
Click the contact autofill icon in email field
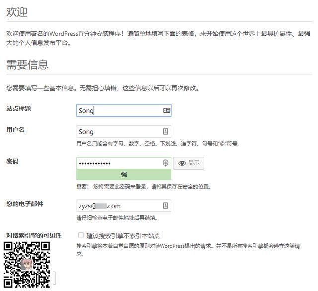coord(165,206)
